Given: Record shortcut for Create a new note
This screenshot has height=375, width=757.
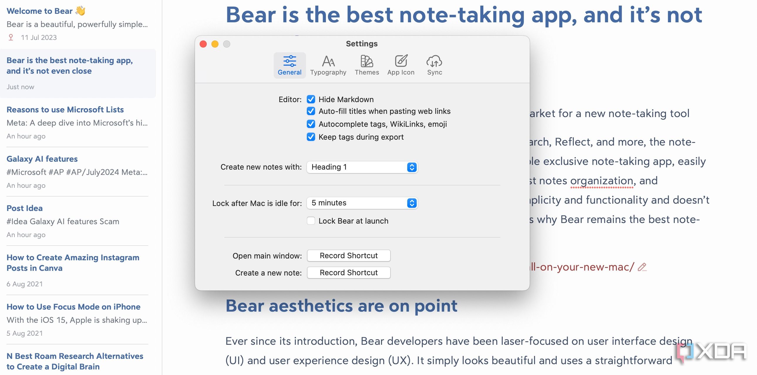Looking at the screenshot, I should [x=349, y=273].
